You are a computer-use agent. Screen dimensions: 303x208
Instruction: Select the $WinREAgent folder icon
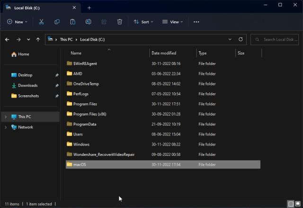pyautogui.click(x=70, y=63)
